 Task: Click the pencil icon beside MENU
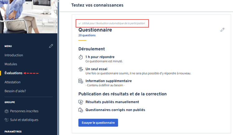click(51, 46)
